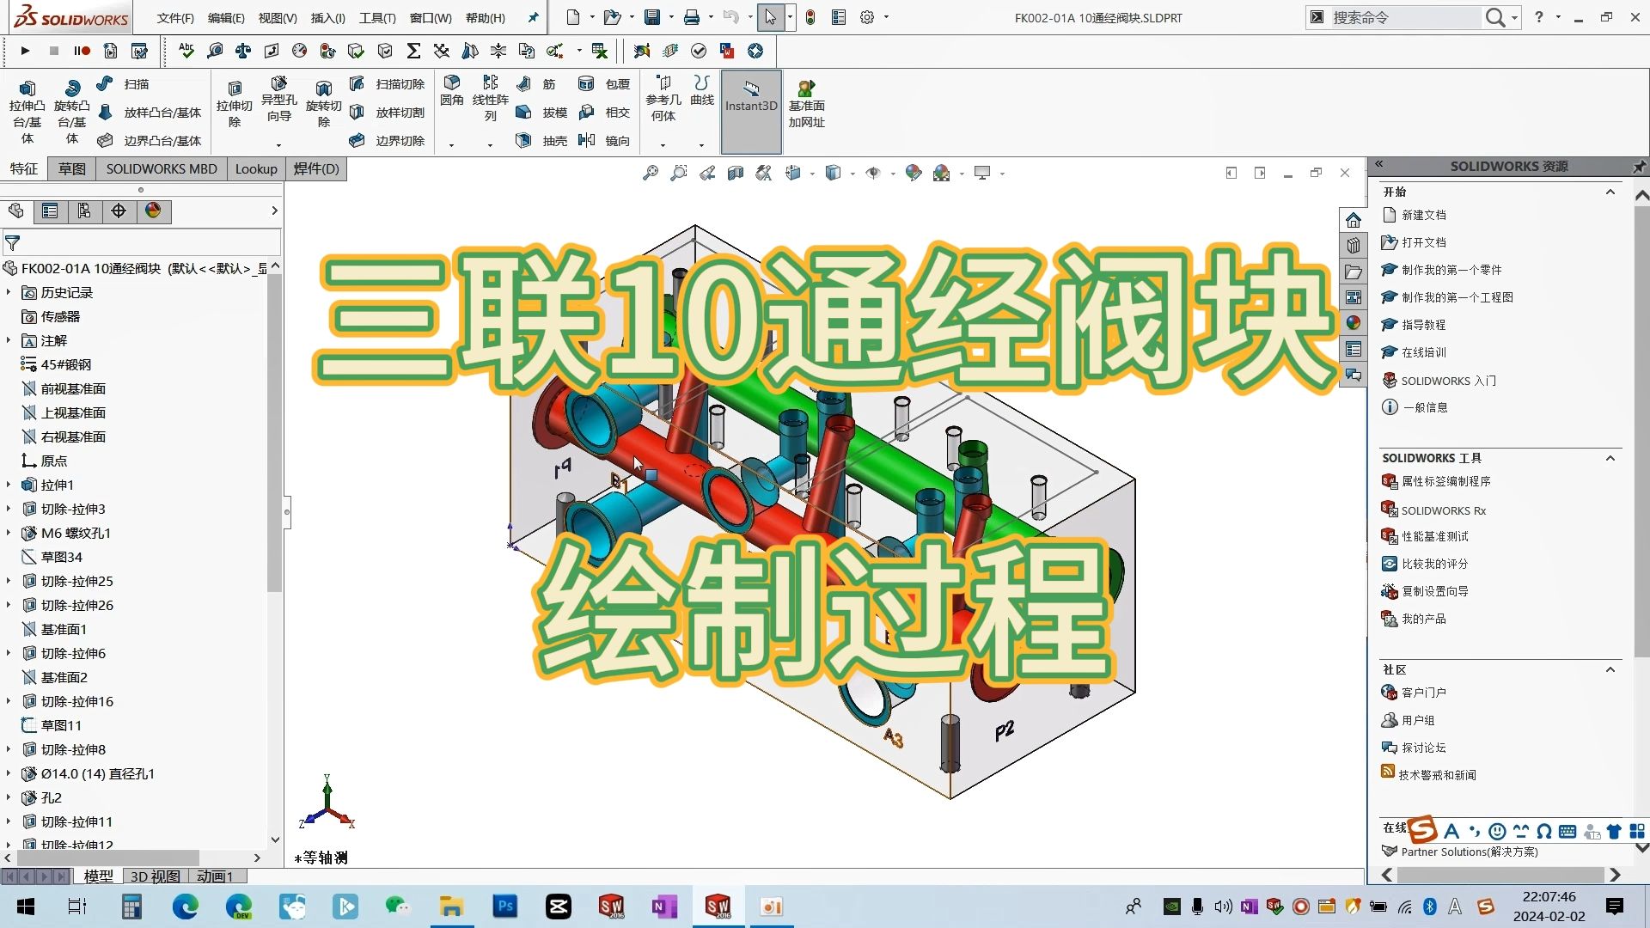Open the DimXpertManager tab icon
1650x928 pixels.
click(119, 211)
